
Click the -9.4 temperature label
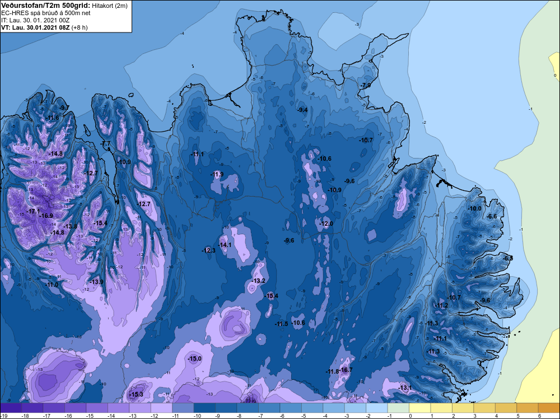coord(302,110)
